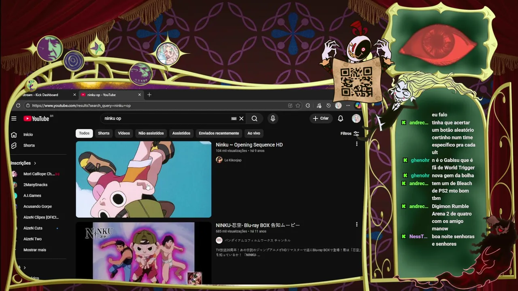Open browser extensions puzzle icon
518x291 pixels.
click(x=308, y=105)
